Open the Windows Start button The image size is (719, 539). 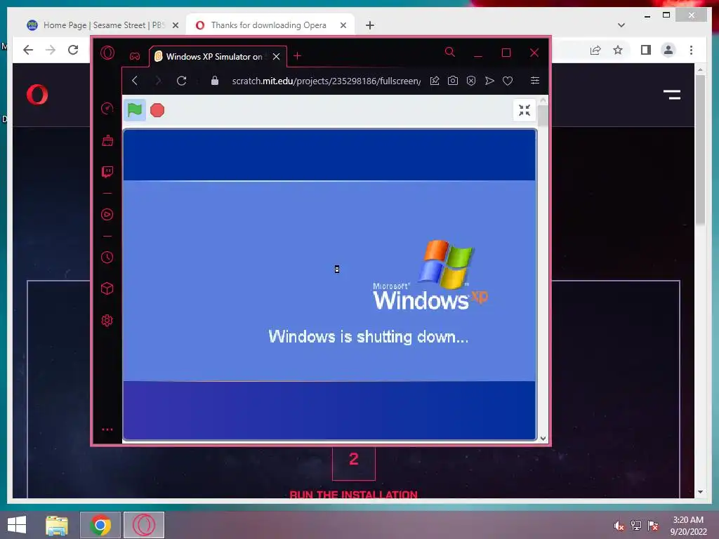point(17,525)
